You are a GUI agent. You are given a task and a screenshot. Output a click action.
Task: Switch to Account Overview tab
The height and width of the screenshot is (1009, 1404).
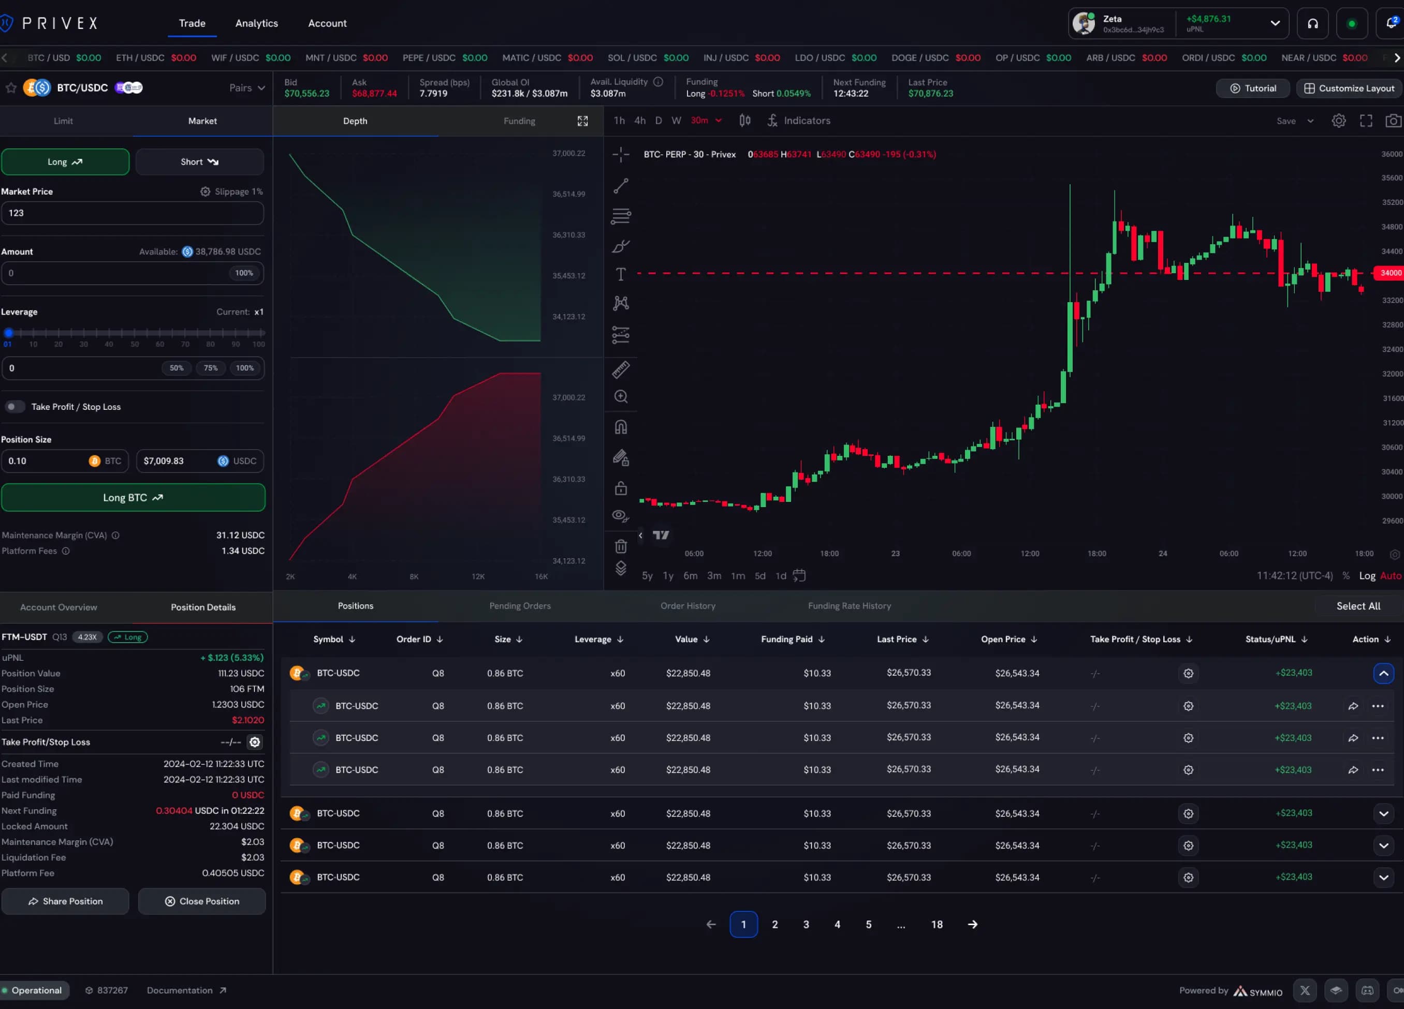pos(59,607)
